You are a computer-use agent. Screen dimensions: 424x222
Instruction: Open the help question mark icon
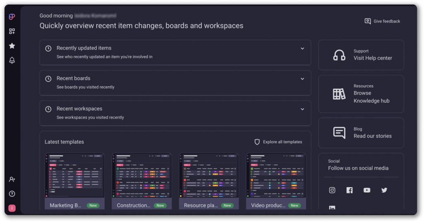click(x=12, y=194)
